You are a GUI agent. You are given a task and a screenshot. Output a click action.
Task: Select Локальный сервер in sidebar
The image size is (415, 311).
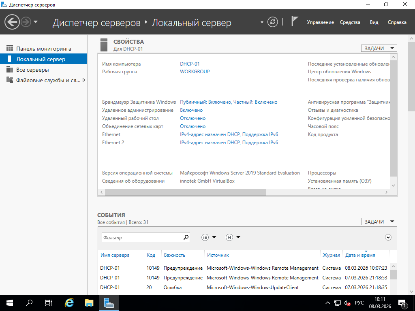(x=43, y=59)
